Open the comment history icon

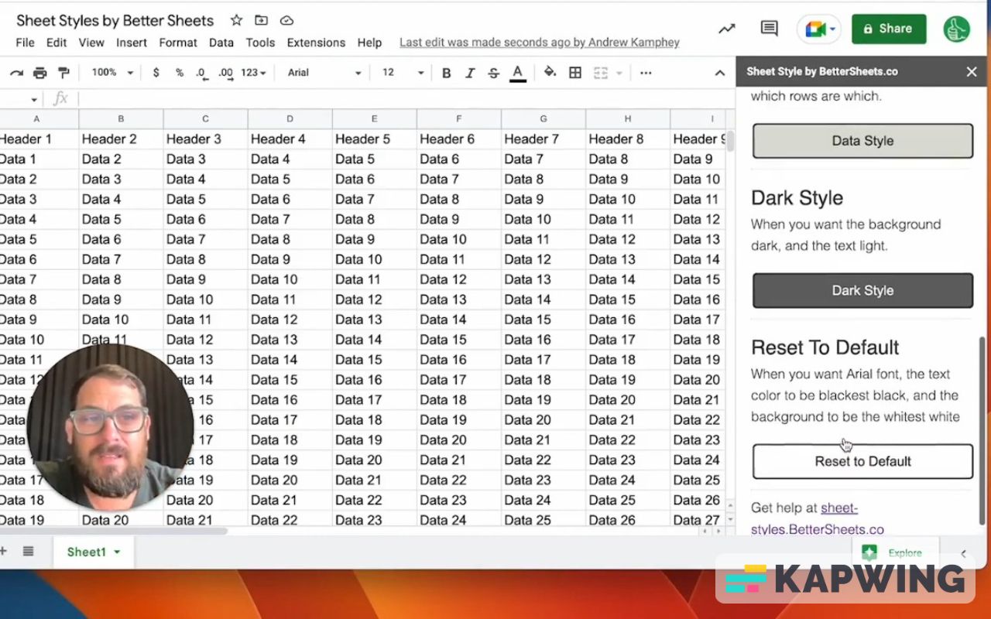pyautogui.click(x=769, y=29)
